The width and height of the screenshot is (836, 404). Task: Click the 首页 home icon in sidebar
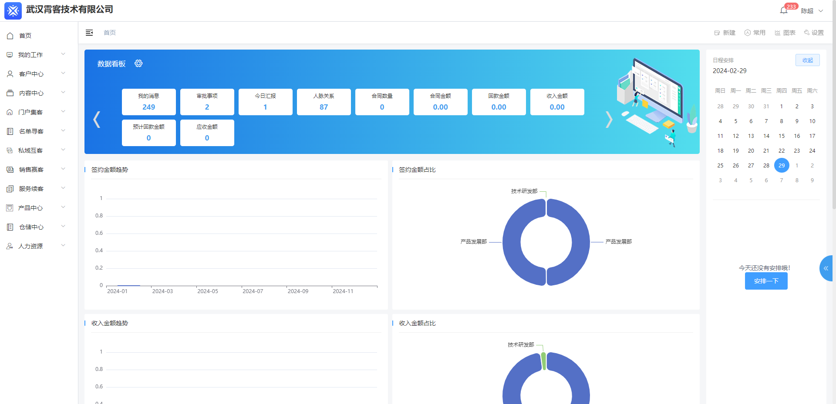coord(10,36)
